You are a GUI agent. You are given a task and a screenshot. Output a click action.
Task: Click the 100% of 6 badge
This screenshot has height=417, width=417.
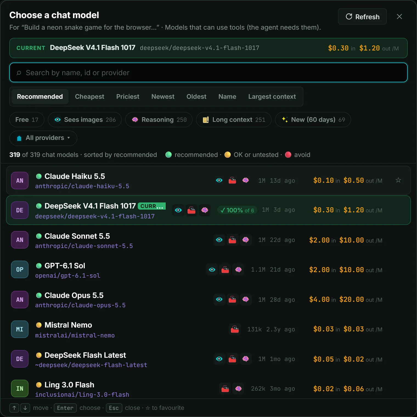coord(237,210)
